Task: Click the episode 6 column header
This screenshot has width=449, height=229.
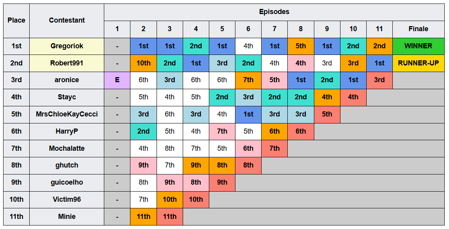Action: click(248, 29)
